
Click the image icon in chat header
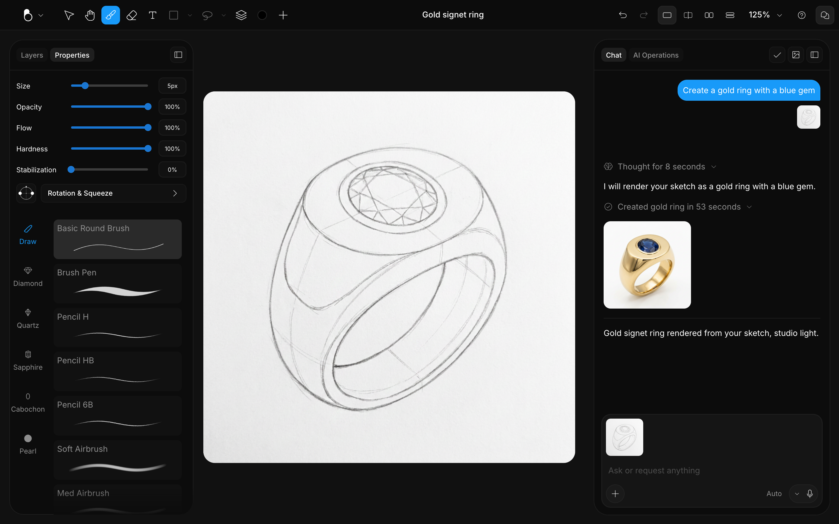coord(796,55)
